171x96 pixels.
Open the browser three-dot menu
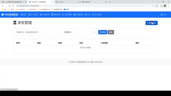[169, 6]
